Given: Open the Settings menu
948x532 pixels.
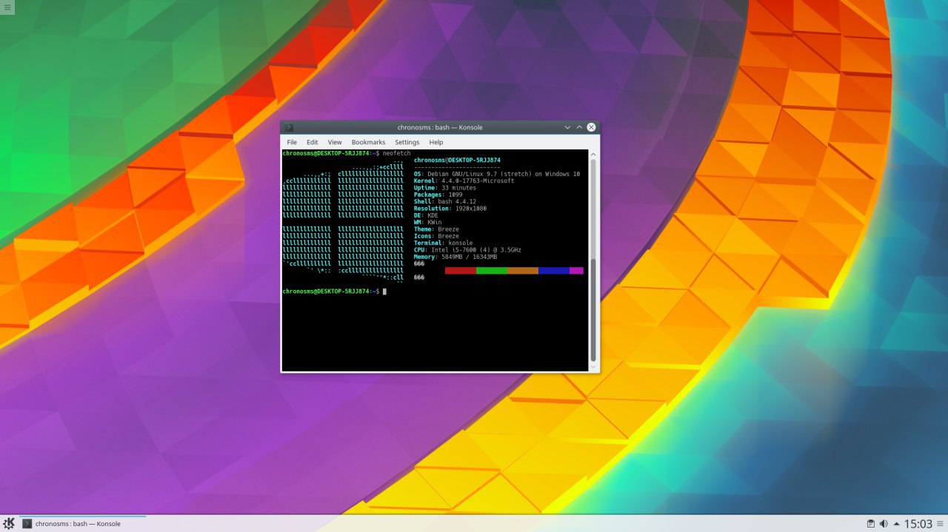Looking at the screenshot, I should [x=407, y=142].
